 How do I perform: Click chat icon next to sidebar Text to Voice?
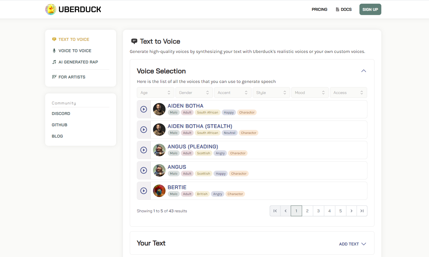(54, 39)
